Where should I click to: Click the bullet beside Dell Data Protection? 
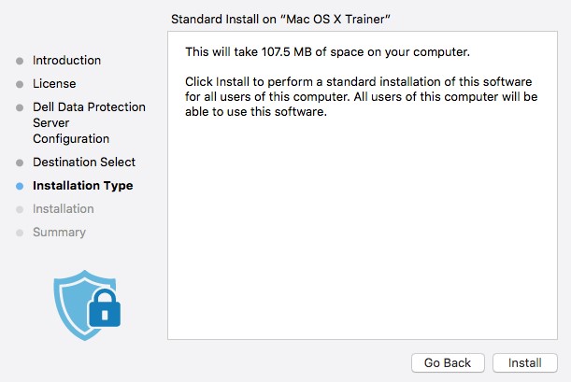[20, 107]
